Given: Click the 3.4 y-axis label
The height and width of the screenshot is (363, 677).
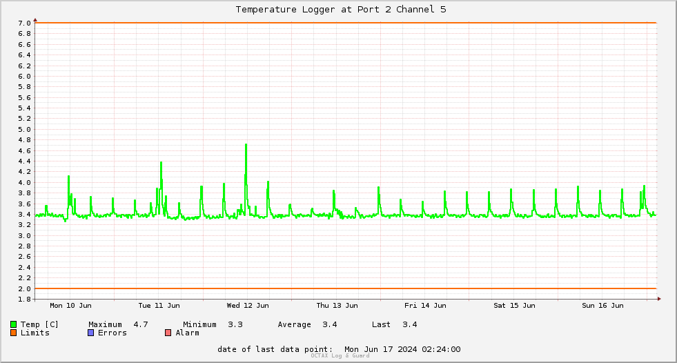Looking at the screenshot, I should 25,215.
